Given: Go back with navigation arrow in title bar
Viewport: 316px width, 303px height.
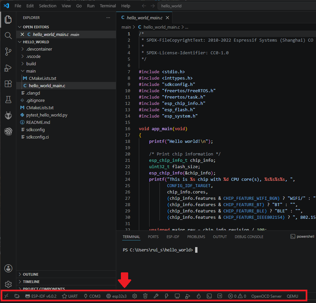Looking at the screenshot, I should coord(144,6).
